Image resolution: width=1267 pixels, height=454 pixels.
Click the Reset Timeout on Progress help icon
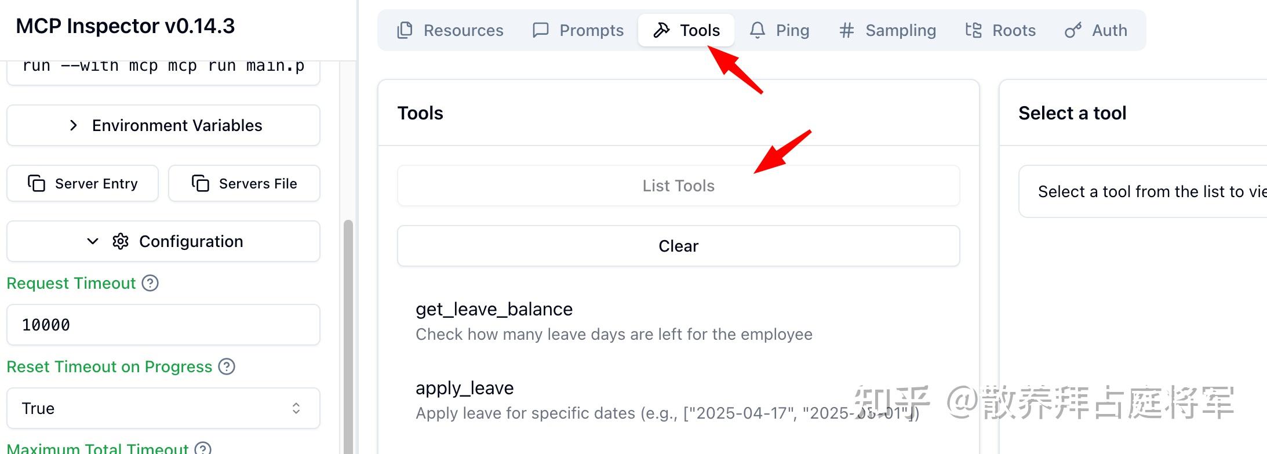(227, 366)
